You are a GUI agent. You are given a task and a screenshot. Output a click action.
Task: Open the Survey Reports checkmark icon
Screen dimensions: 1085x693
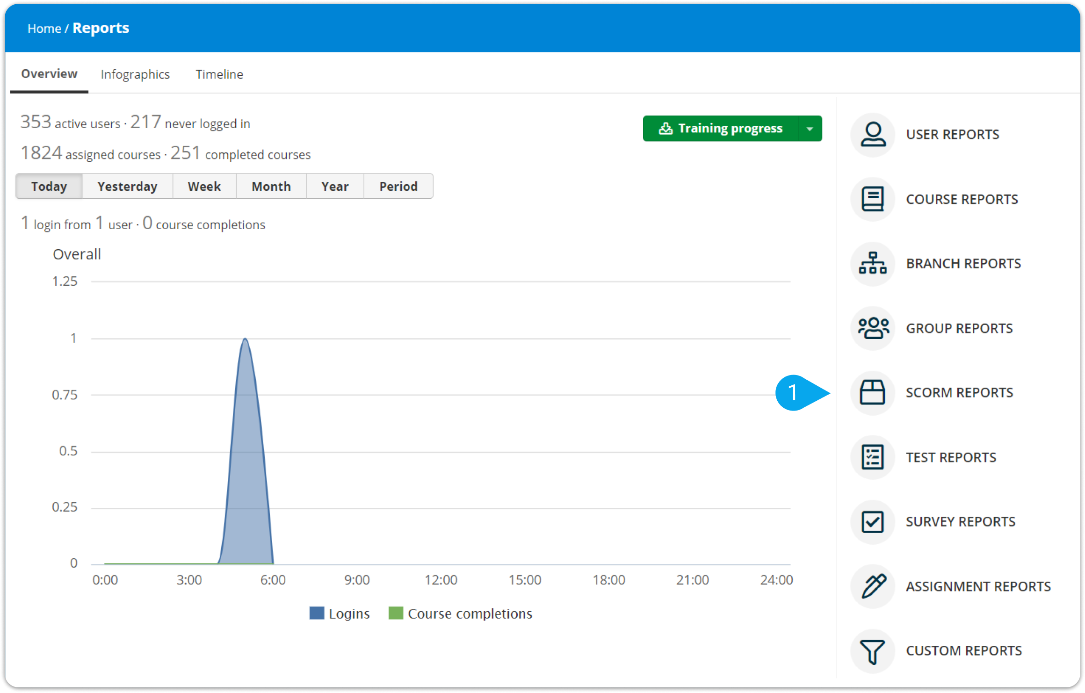(x=872, y=522)
